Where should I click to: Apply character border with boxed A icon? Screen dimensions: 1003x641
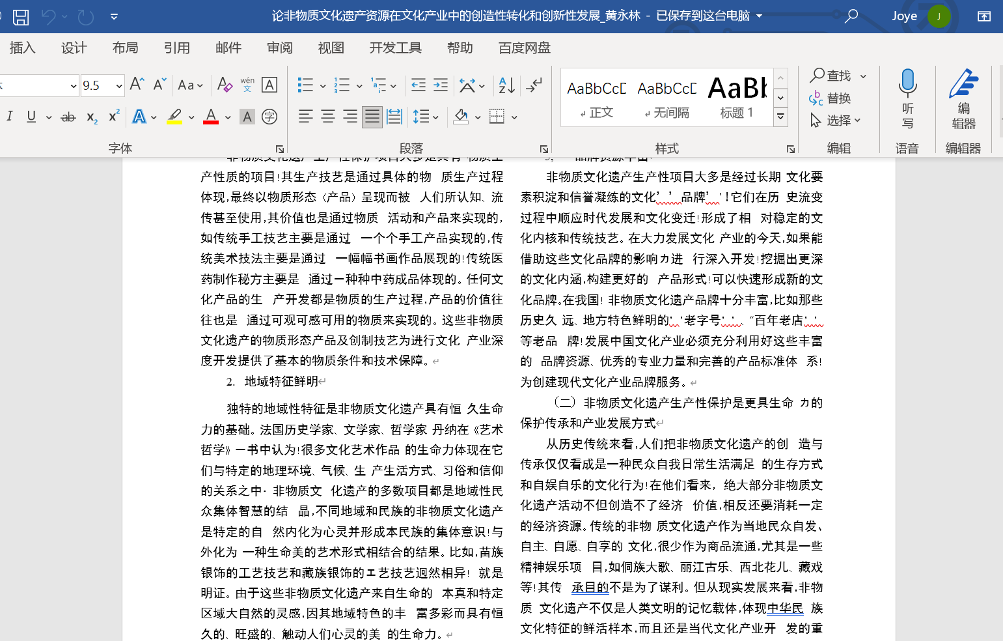tap(269, 85)
